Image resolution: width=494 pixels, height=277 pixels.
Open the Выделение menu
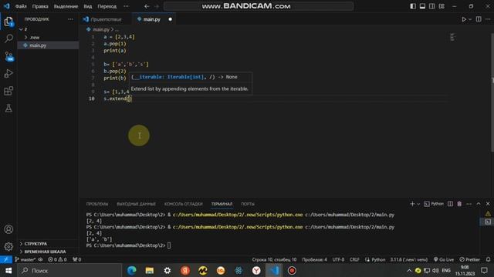click(66, 6)
